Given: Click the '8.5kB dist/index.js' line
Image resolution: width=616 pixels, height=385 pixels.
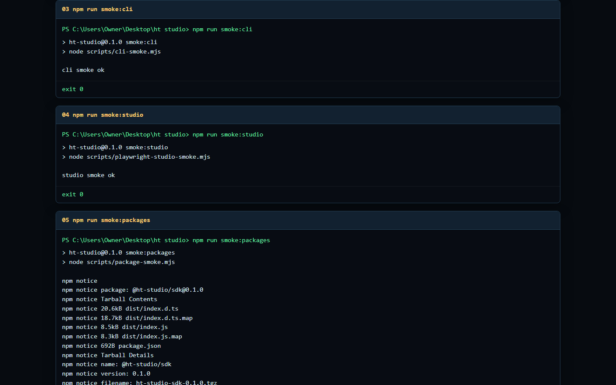Looking at the screenshot, I should (115, 327).
